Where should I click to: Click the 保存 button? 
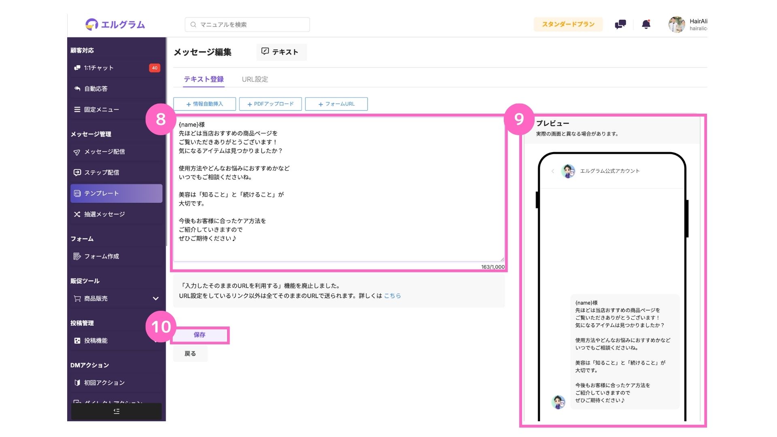[x=200, y=335]
